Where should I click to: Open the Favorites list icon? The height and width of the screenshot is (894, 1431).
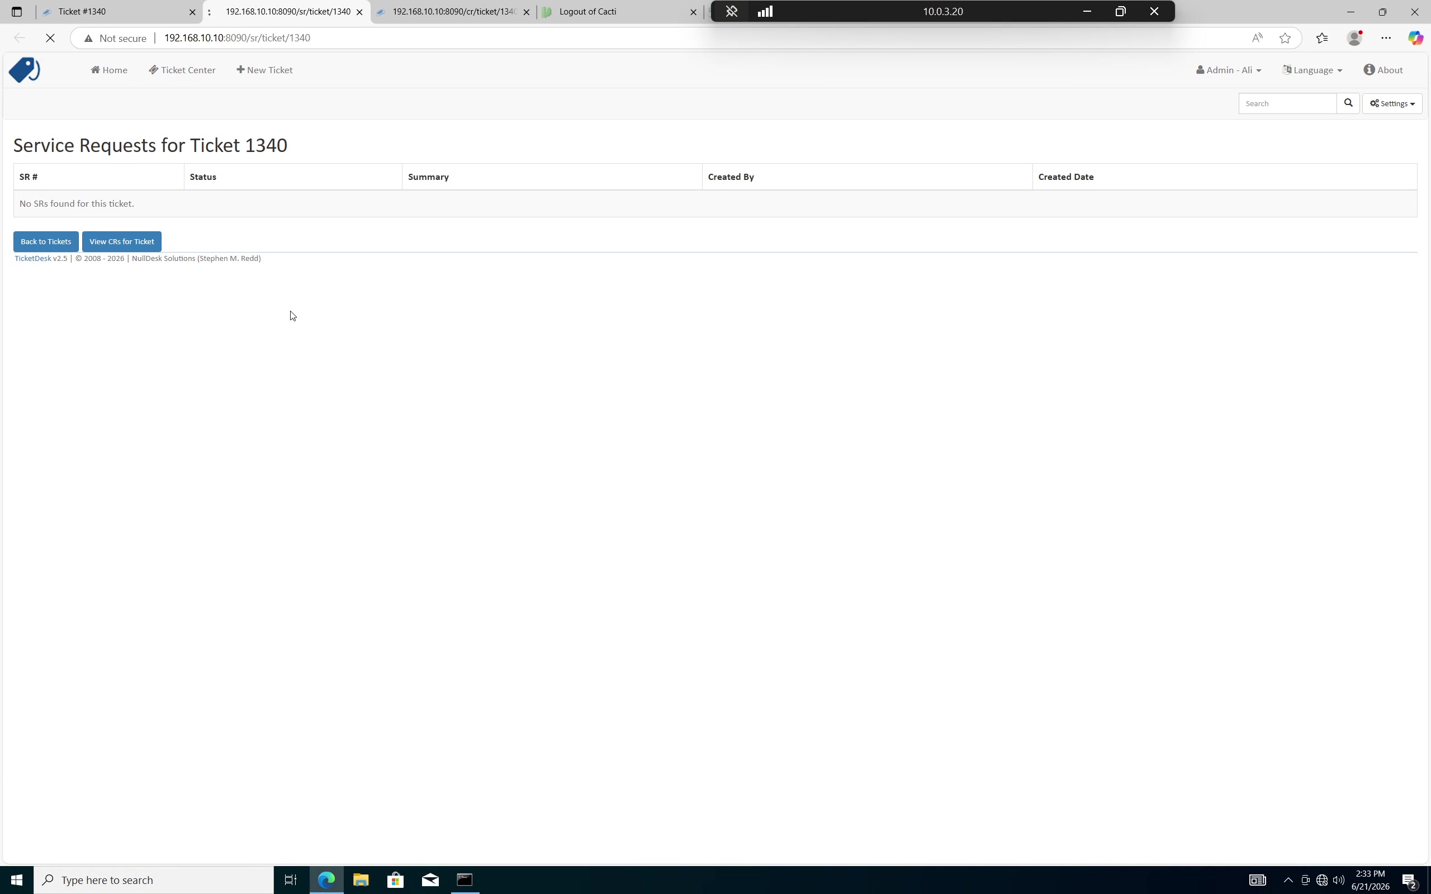(1322, 38)
